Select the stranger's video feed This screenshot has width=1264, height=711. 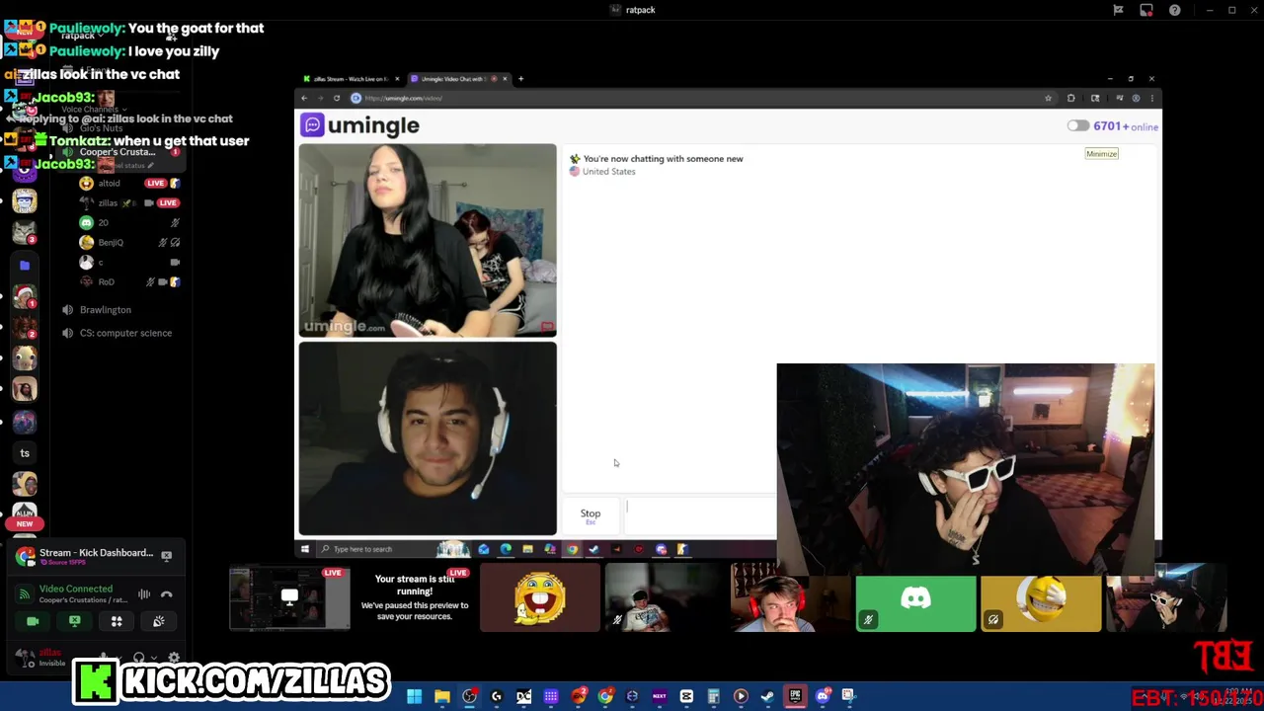(428, 240)
